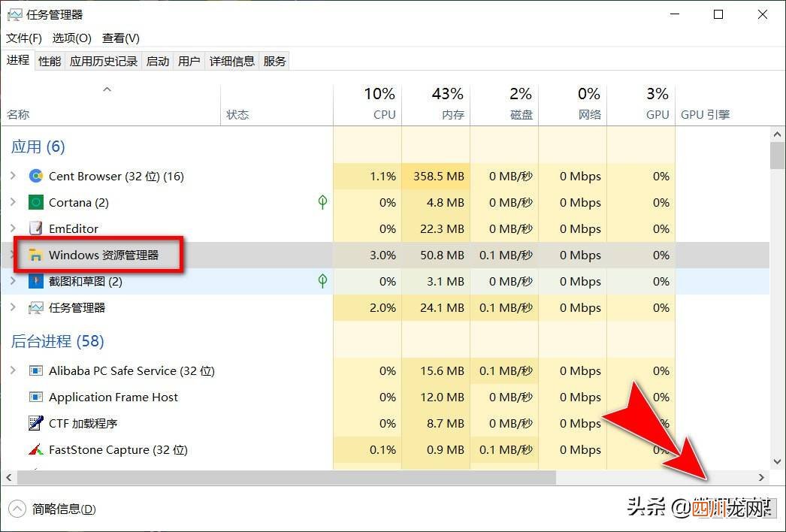Click the horizontal scrollbar thumb
Image resolution: width=786 pixels, height=532 pixels.
(287, 477)
